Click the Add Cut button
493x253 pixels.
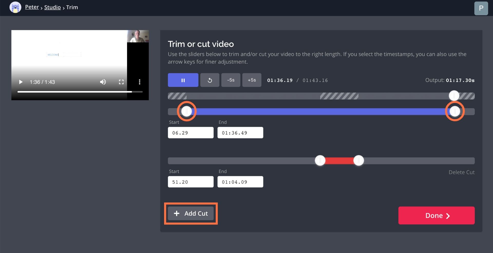point(191,214)
